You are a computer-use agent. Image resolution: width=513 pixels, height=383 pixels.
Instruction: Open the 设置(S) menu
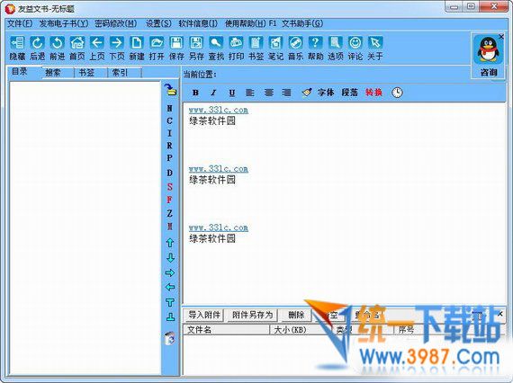click(158, 23)
